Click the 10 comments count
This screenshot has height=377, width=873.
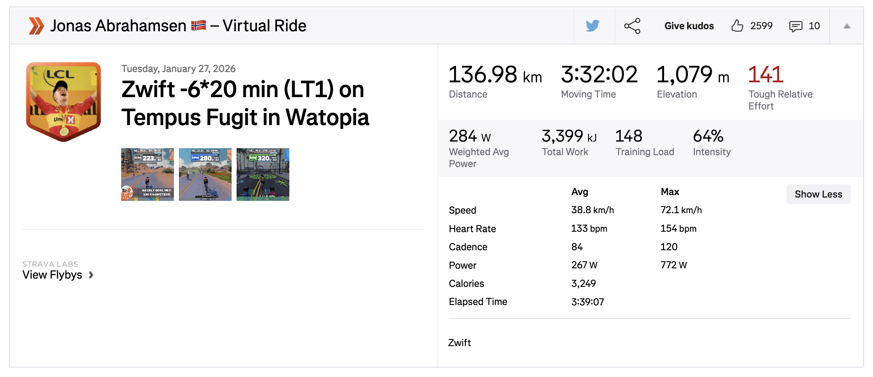tap(815, 26)
